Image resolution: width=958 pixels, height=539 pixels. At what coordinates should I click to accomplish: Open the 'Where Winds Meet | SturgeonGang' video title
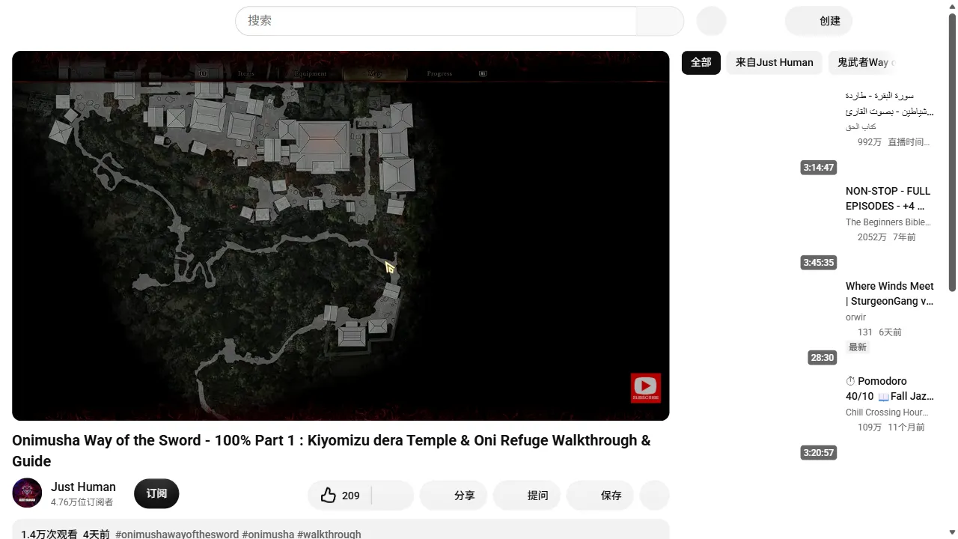click(890, 293)
